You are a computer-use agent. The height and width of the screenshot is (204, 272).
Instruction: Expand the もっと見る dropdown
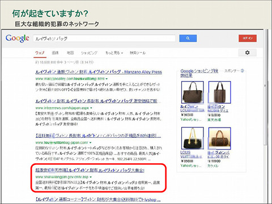114,53
